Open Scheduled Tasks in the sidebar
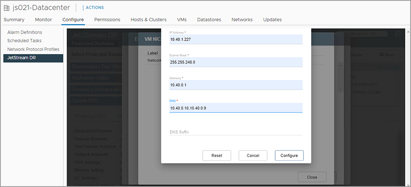Viewport: 411px width, 187px height. point(24,41)
